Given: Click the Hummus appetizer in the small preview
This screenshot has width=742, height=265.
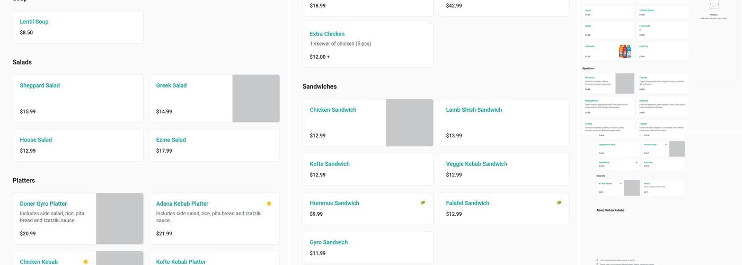Looking at the screenshot, I should [x=599, y=83].
